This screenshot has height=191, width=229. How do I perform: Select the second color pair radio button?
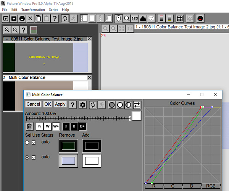[x=27, y=157]
